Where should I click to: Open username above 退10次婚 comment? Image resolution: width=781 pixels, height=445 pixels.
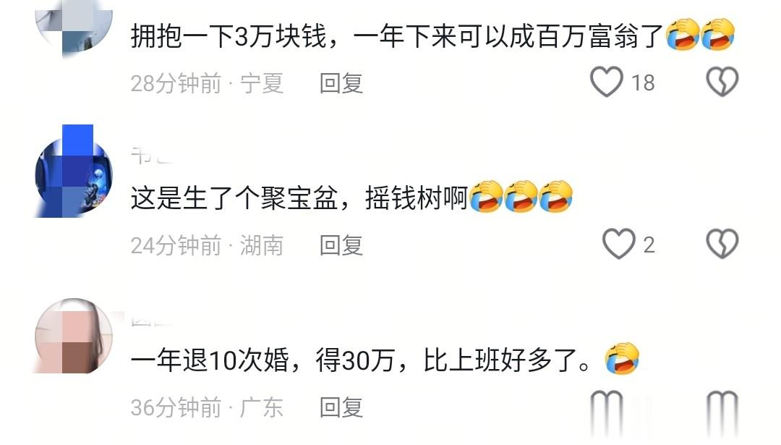(151, 321)
